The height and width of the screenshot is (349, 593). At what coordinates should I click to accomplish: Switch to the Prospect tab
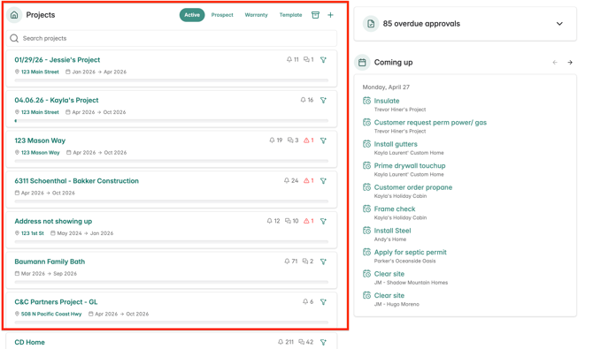coord(222,15)
